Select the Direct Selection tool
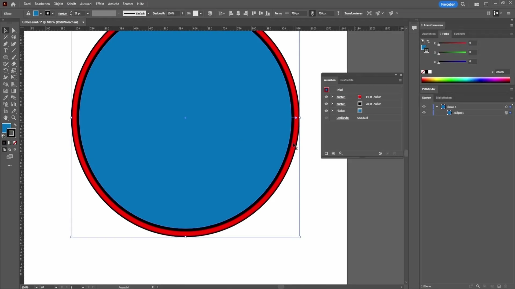Image resolution: width=515 pixels, height=289 pixels. (14, 31)
